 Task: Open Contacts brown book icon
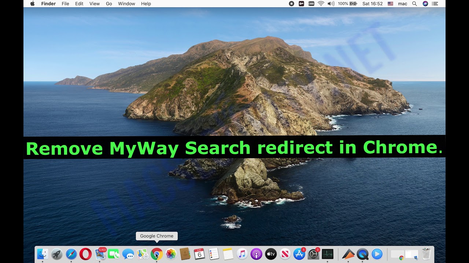coord(185,254)
